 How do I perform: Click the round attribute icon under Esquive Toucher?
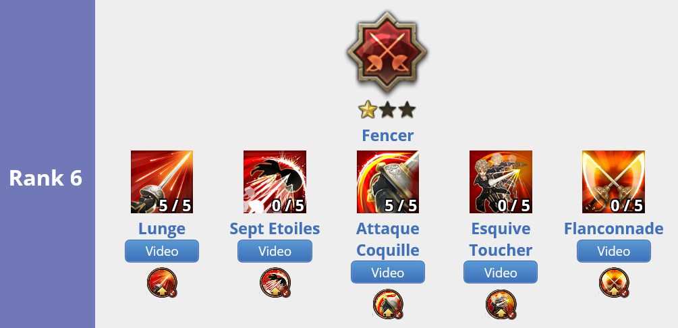click(501, 304)
